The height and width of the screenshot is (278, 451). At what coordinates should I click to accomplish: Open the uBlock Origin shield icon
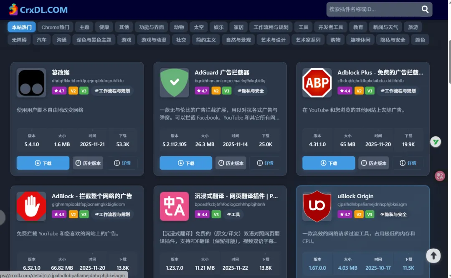pos(317,206)
